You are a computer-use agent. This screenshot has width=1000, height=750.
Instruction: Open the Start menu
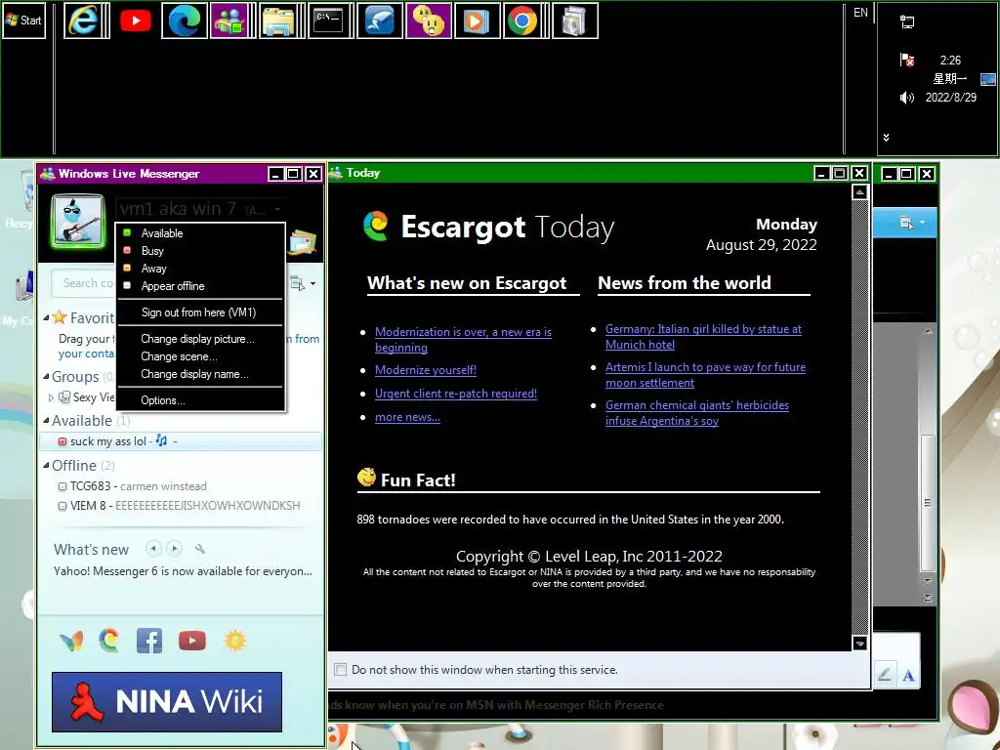(23, 21)
